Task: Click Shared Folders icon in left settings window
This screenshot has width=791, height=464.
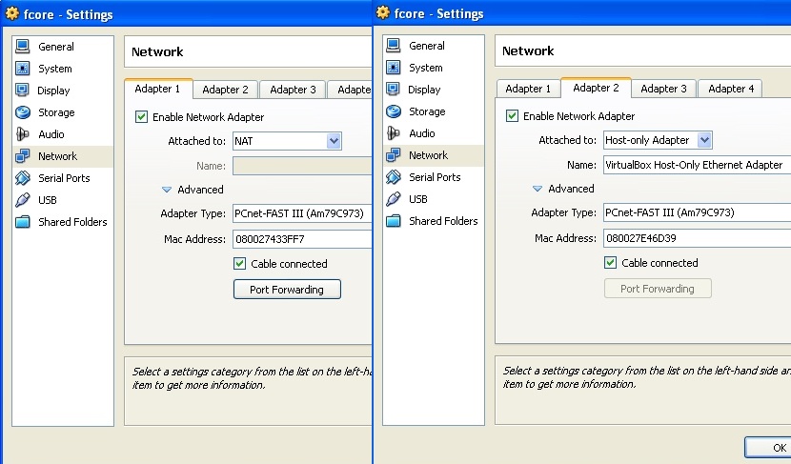Action: (23, 222)
